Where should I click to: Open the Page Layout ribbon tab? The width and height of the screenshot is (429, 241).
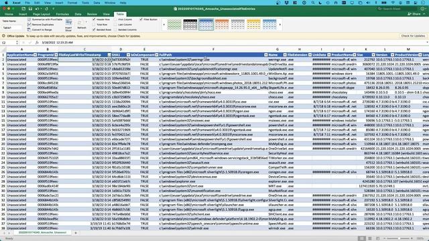coord(42,14)
